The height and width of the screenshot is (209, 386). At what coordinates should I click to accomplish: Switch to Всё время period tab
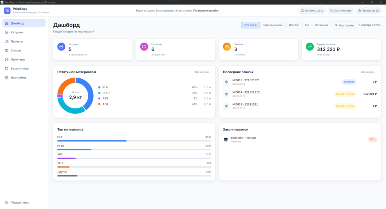(x=322, y=25)
